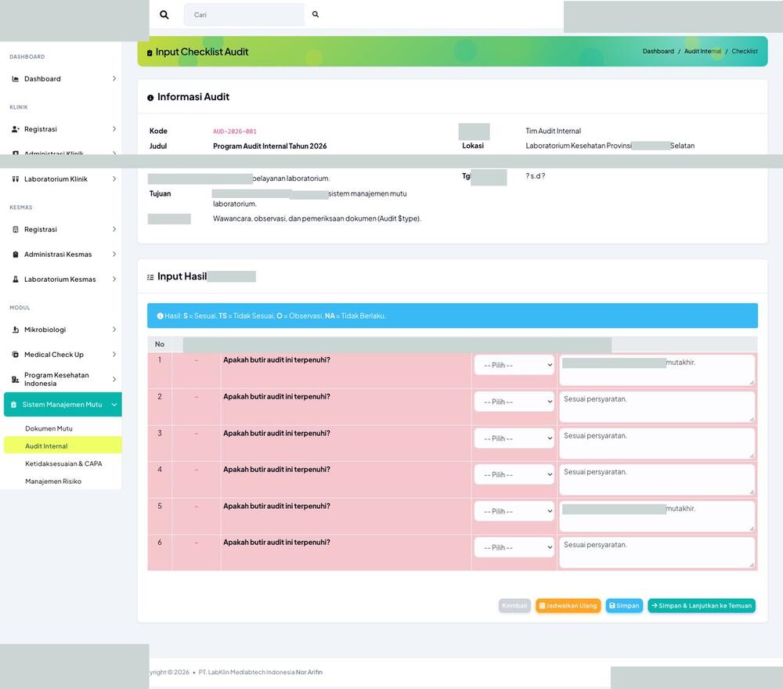Viewport: 783px width, 689px height.
Task: Expand the Dashboard menu chevron
Action: pos(114,79)
